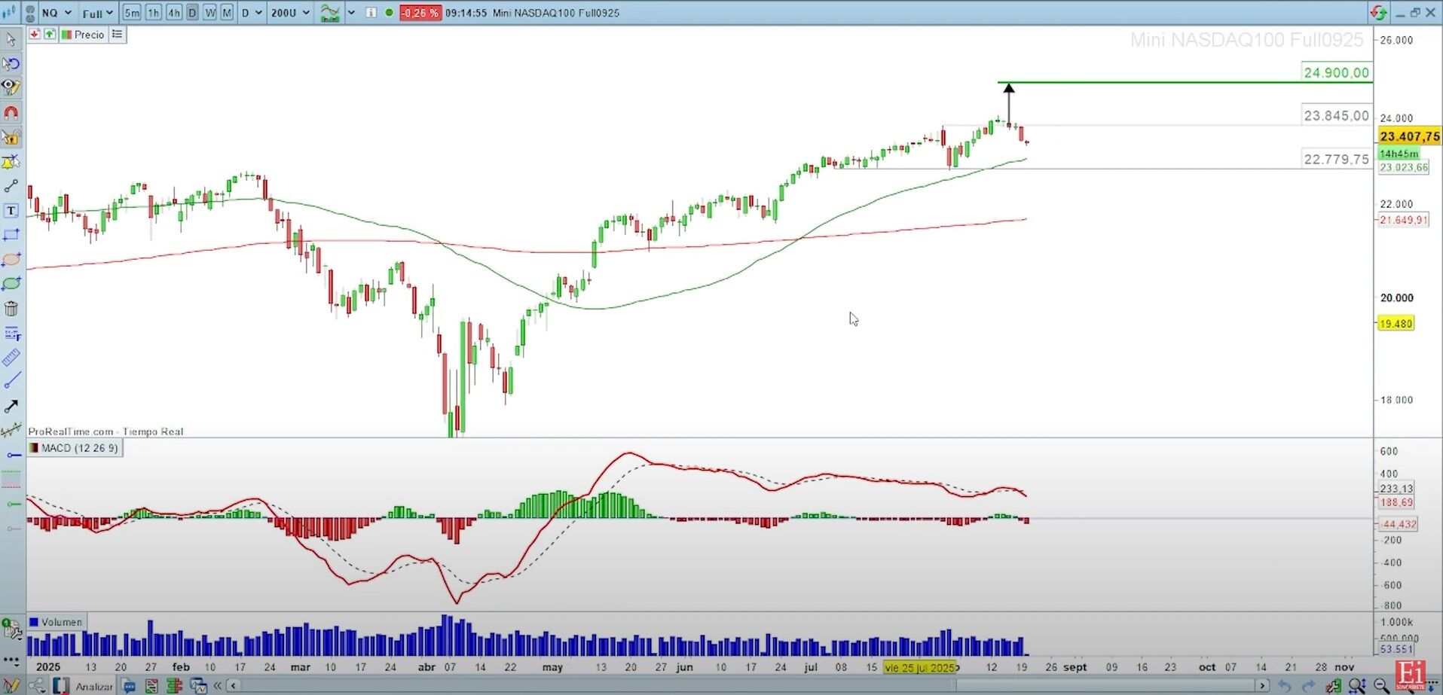Click the undo arrow in bottom toolbar
The width and height of the screenshot is (1443, 695).
pos(1285,685)
